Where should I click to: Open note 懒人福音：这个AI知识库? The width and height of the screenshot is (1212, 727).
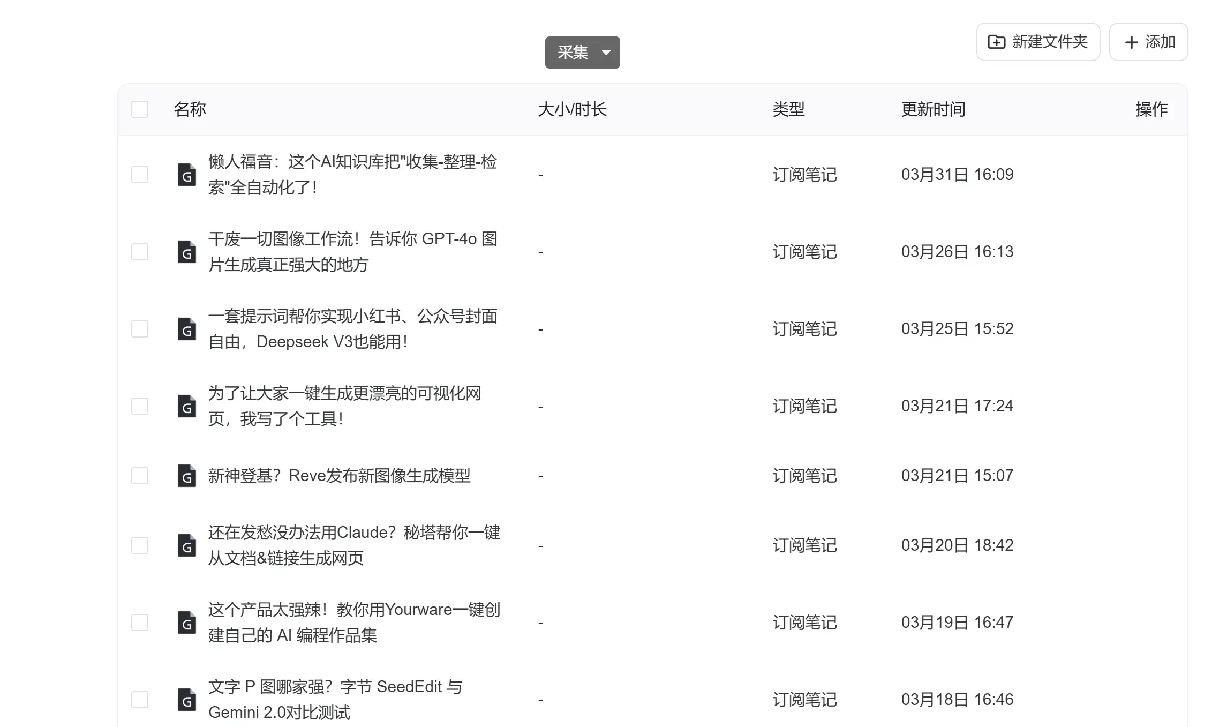click(x=353, y=175)
